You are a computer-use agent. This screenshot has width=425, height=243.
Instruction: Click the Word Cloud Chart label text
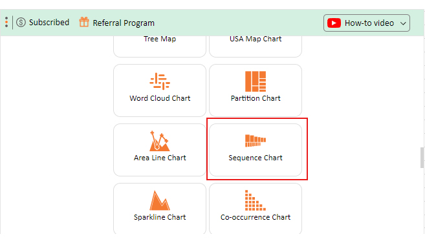coord(160,98)
